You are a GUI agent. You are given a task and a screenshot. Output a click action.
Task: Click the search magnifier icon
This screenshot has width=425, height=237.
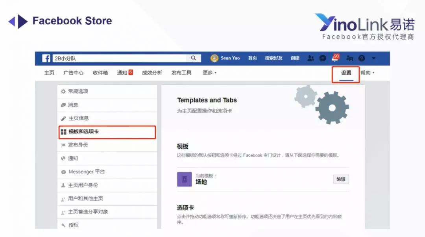pos(193,58)
